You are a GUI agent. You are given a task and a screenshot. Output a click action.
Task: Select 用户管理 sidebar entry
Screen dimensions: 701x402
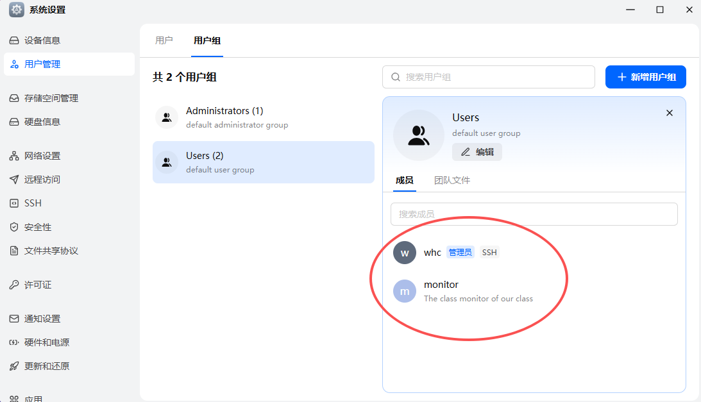69,64
